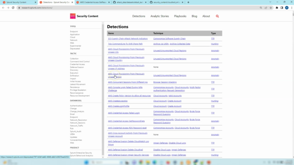The height and width of the screenshot is (165, 294).
Task: Filter by Privilege Escalation tactic
Action: tap(78, 90)
